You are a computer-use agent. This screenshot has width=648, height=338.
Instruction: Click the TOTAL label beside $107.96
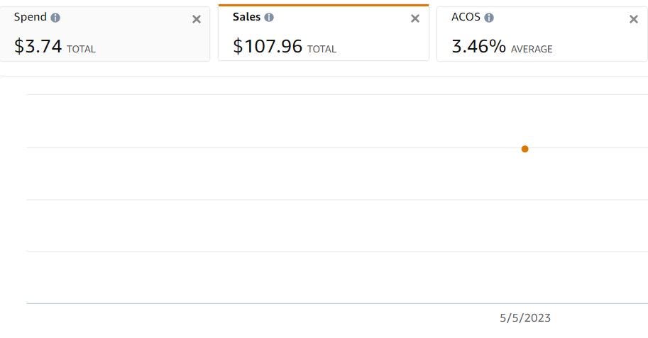pos(322,50)
